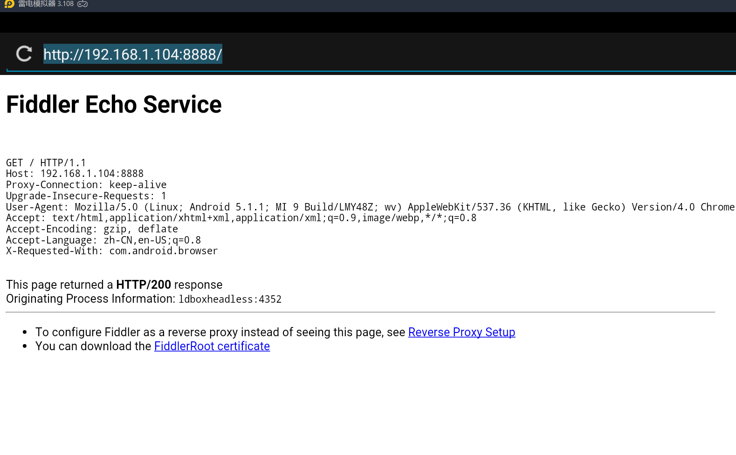Click 'X-Requested-With: com.android.browser' line
This screenshot has height=455, width=736.
(x=112, y=251)
